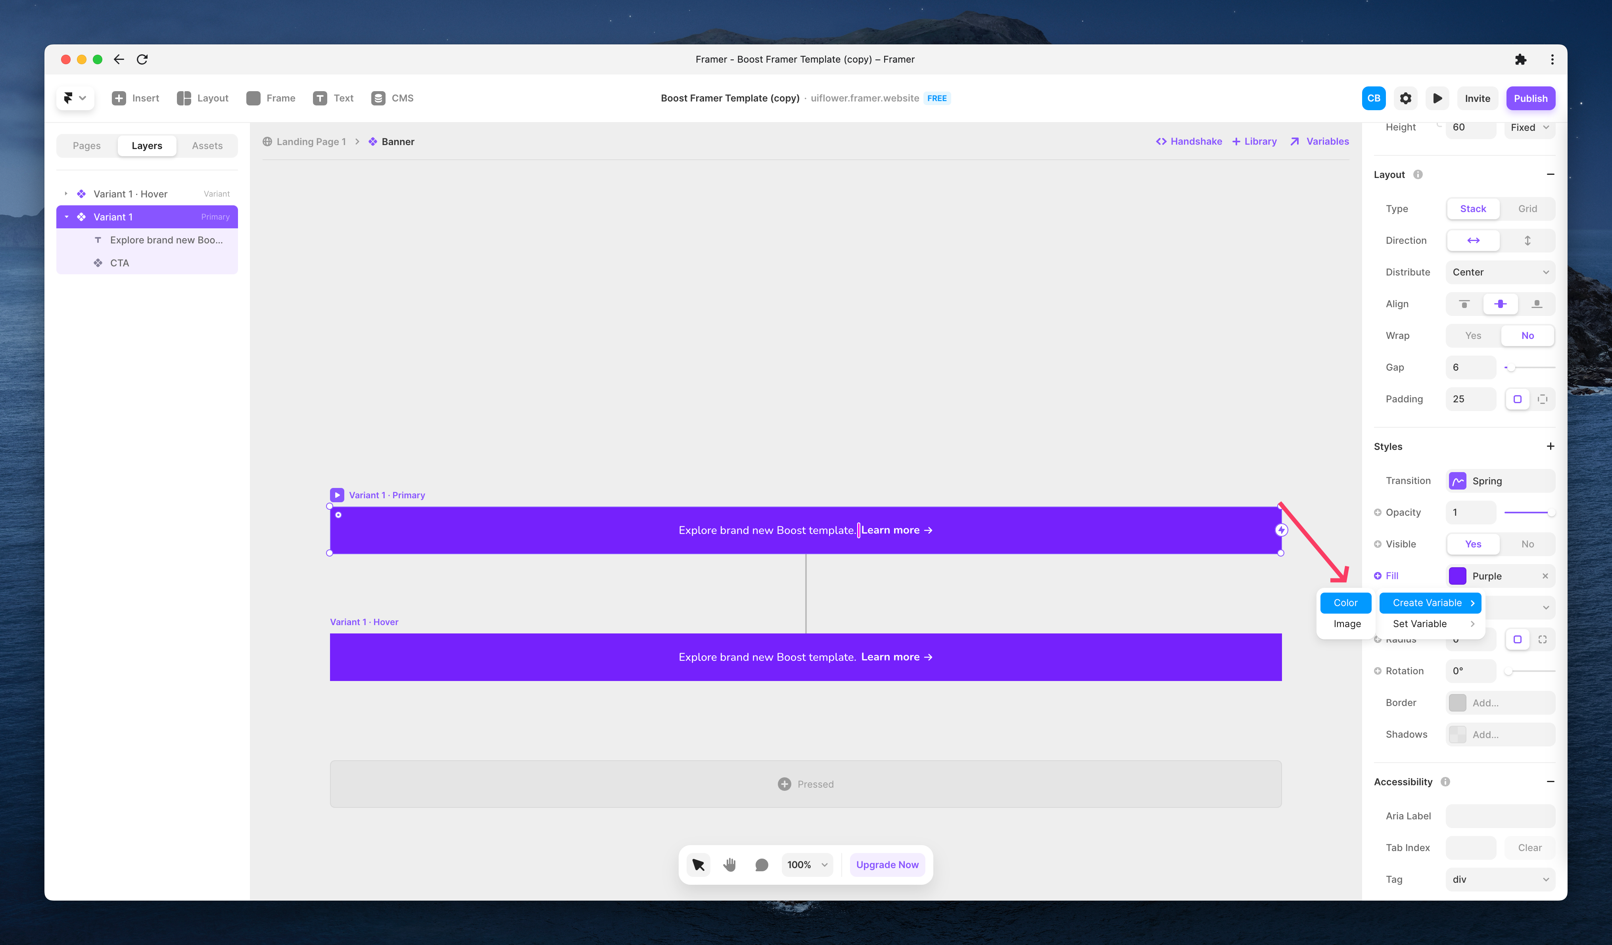The height and width of the screenshot is (945, 1612).
Task: Click the Layout info icon
Action: (1418, 174)
